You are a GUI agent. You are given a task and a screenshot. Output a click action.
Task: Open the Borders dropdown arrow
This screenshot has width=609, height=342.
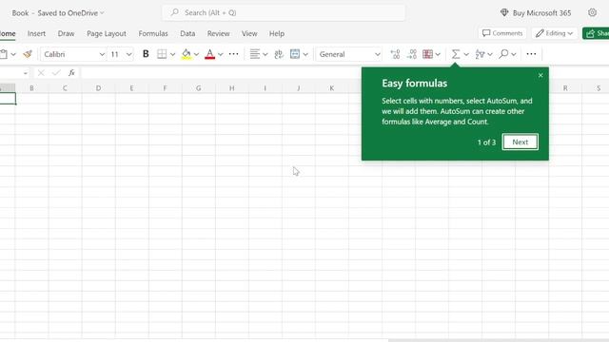tap(172, 54)
